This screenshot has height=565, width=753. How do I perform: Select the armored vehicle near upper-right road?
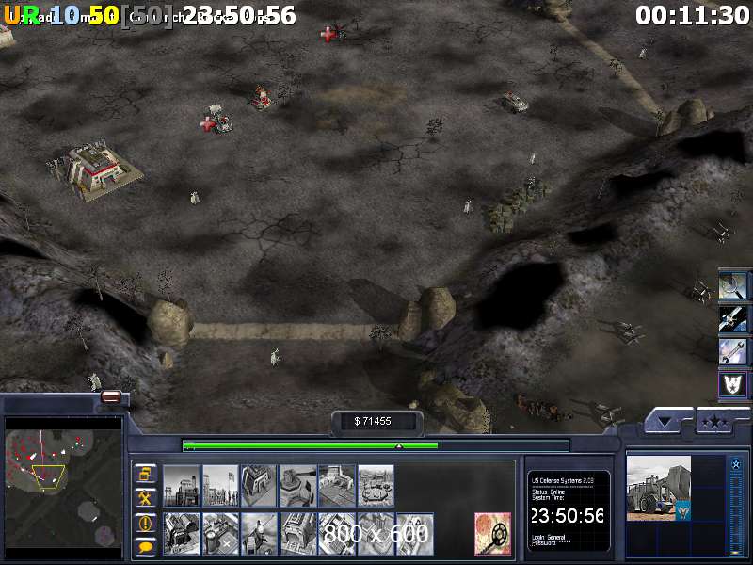point(514,102)
